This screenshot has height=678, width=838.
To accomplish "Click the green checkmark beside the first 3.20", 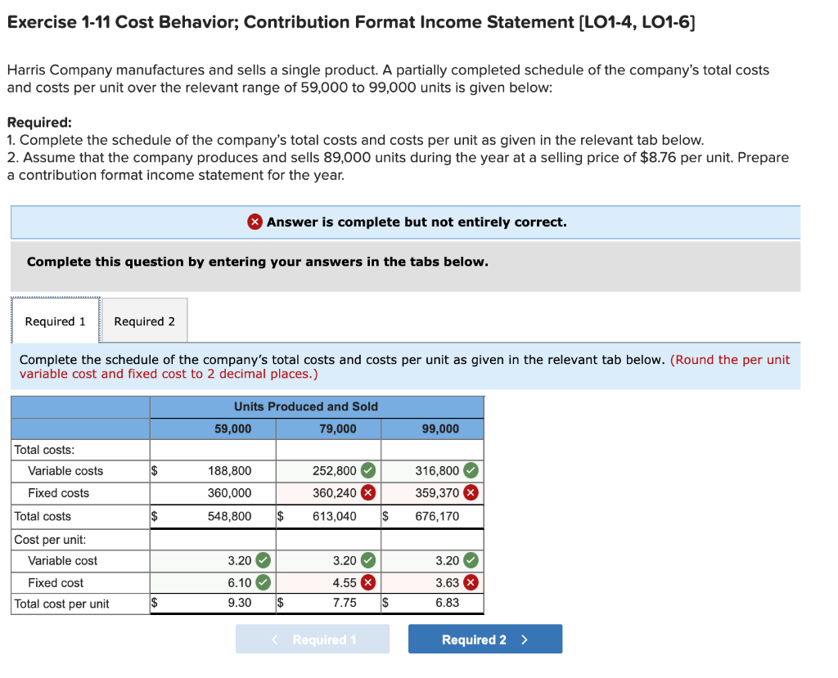I will click(x=264, y=561).
